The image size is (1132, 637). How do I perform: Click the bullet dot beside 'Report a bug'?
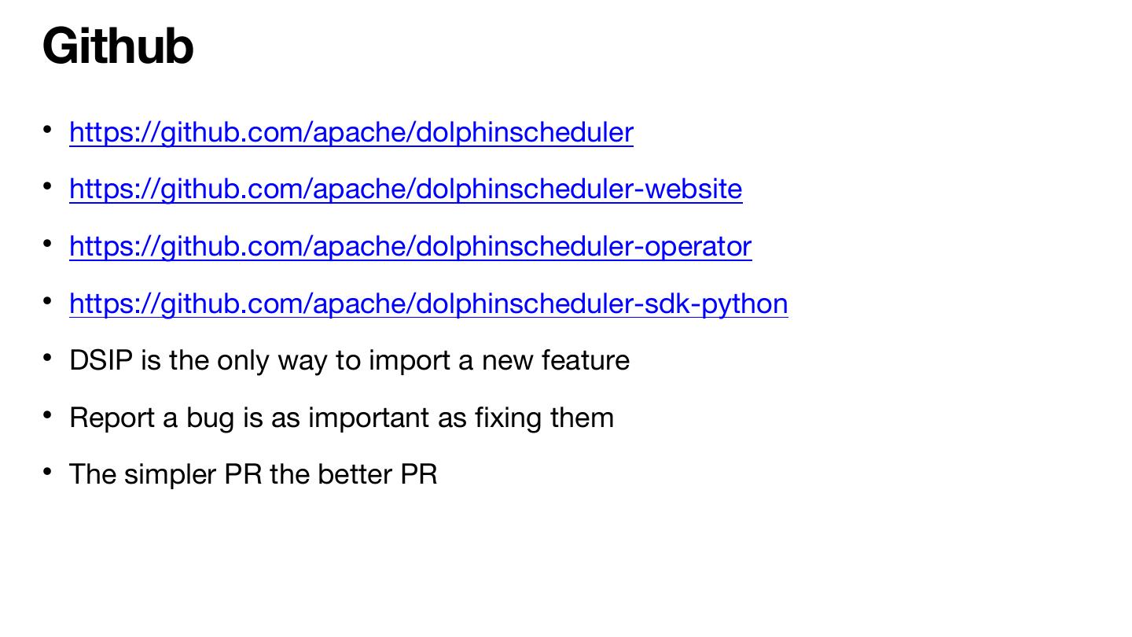click(48, 414)
